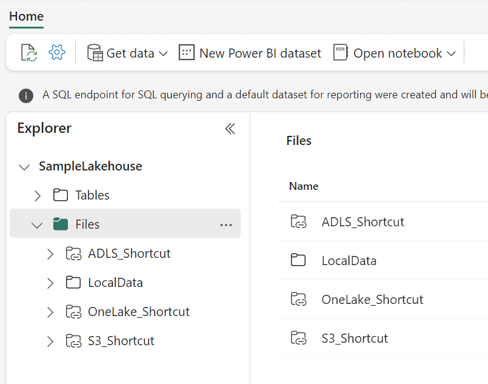488x384 pixels.
Task: Click the green Files folder icon in Explorer
Action: click(x=61, y=224)
